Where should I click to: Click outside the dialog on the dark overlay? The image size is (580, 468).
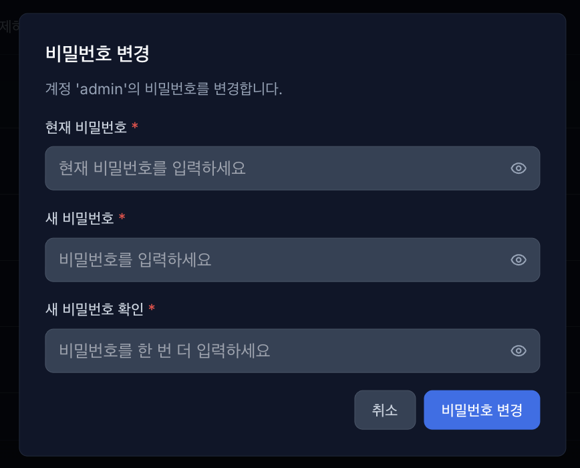8,267
